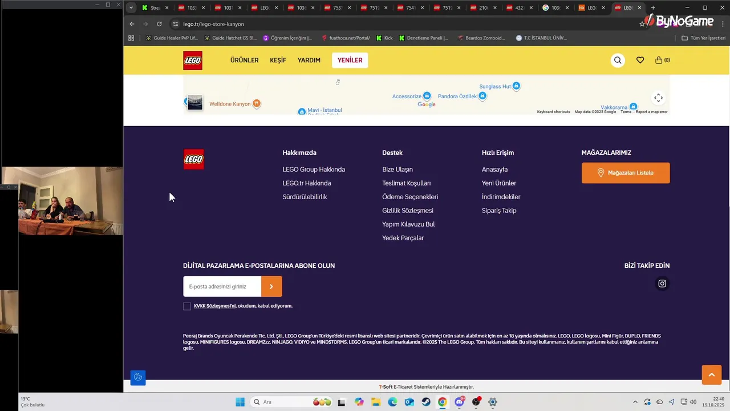730x411 pixels.
Task: Click the LEGO logo in the footer
Action: (193, 159)
